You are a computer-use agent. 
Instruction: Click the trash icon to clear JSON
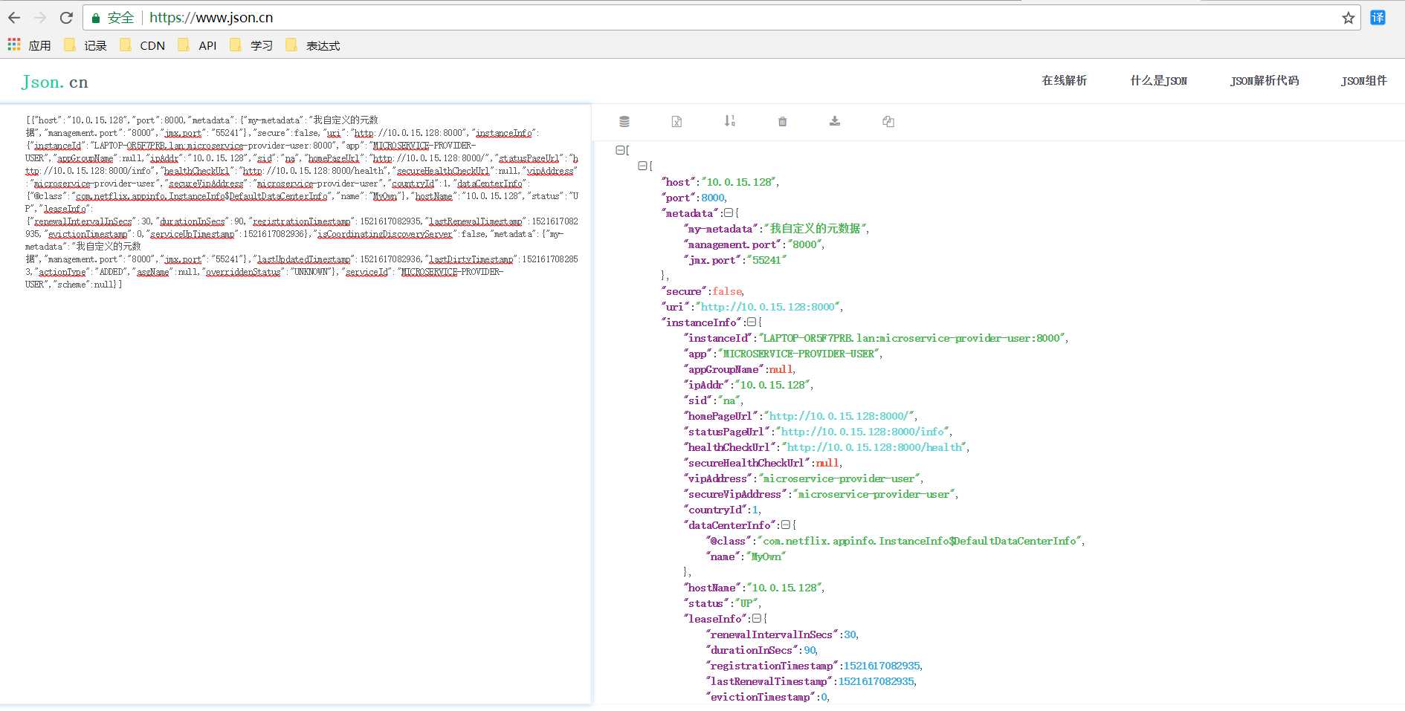(x=782, y=121)
